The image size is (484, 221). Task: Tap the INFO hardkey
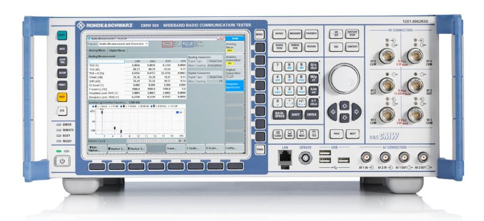tap(62, 49)
